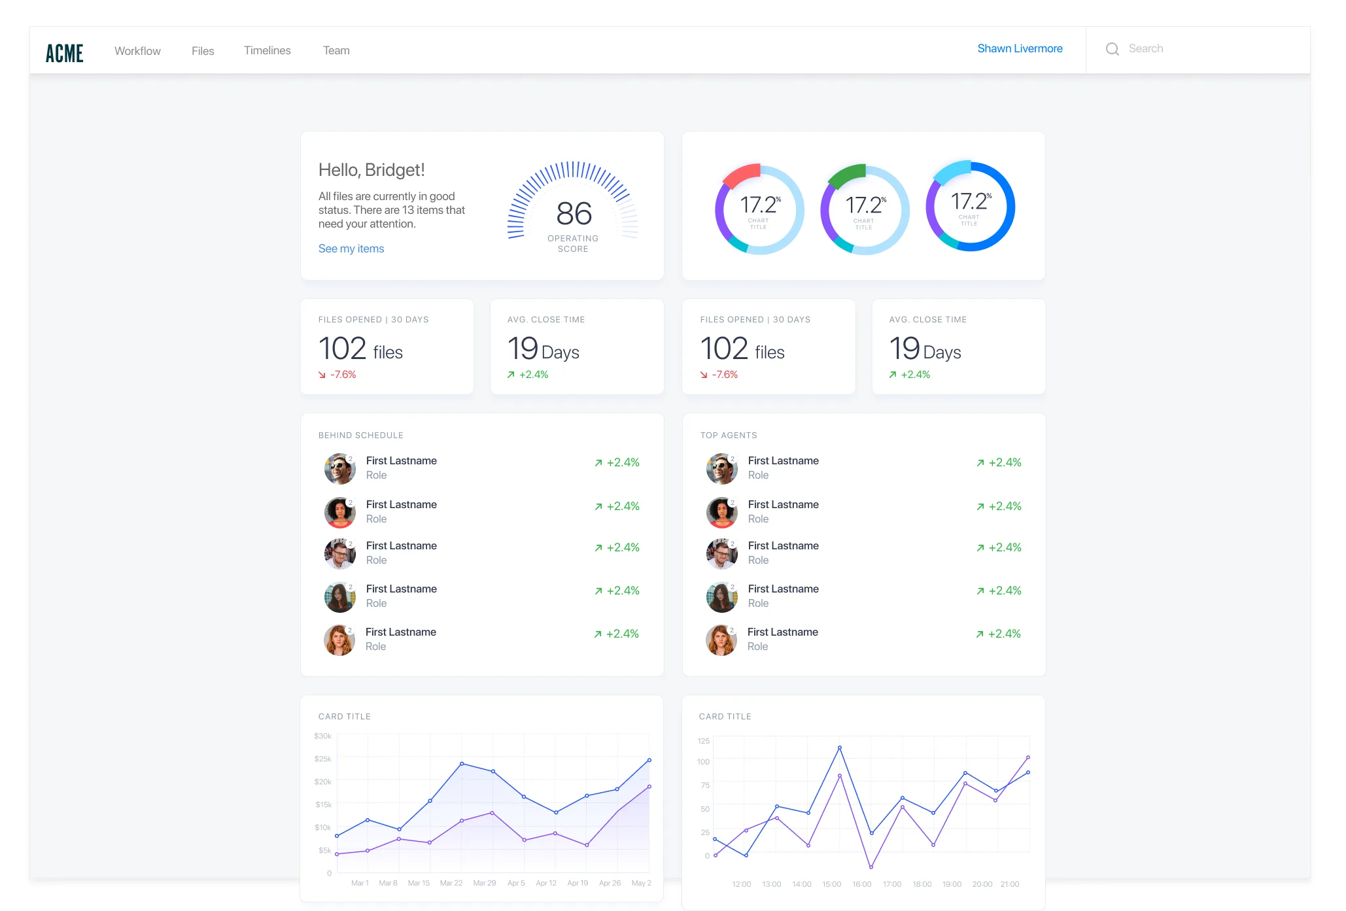Click first Behind Schedule First Lastname name
The height and width of the screenshot is (911, 1346).
click(x=402, y=460)
